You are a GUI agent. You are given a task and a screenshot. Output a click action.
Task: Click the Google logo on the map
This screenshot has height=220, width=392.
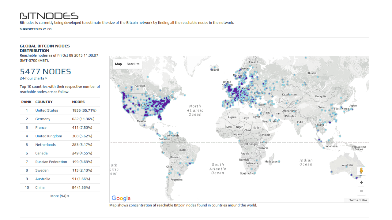point(121,198)
